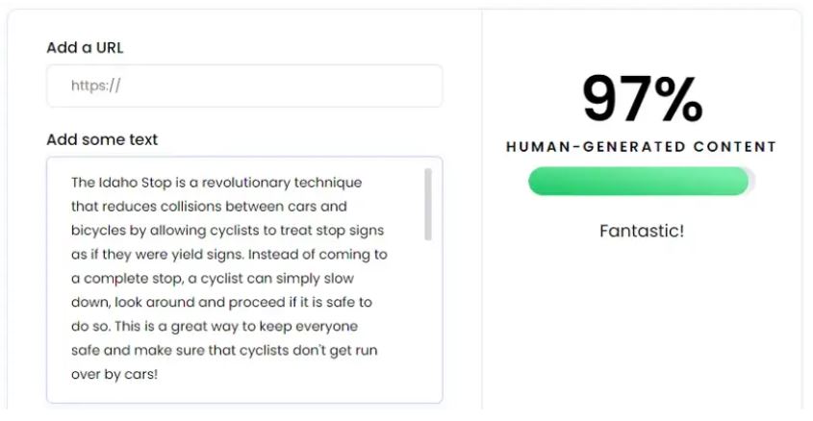The height and width of the screenshot is (421, 813).
Task: Click the 97% score number
Action: click(643, 98)
